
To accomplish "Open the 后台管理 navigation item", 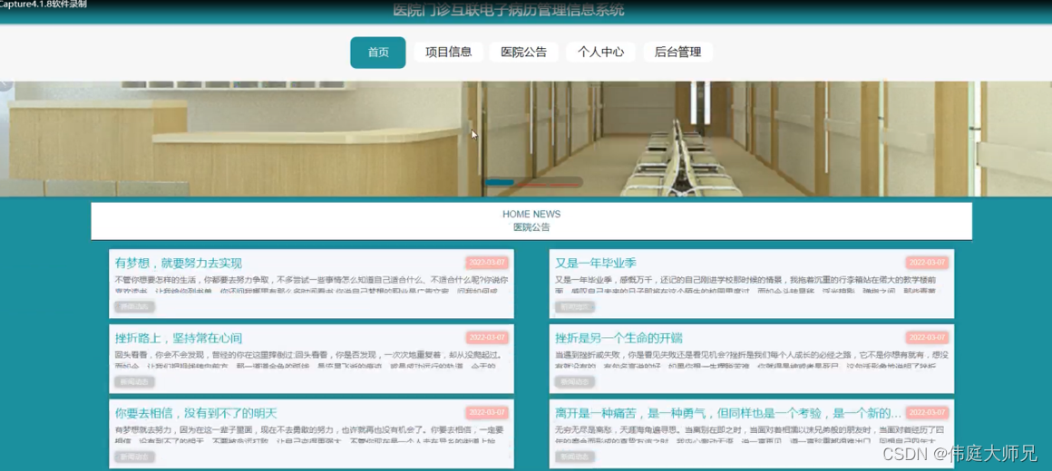I will 677,53.
